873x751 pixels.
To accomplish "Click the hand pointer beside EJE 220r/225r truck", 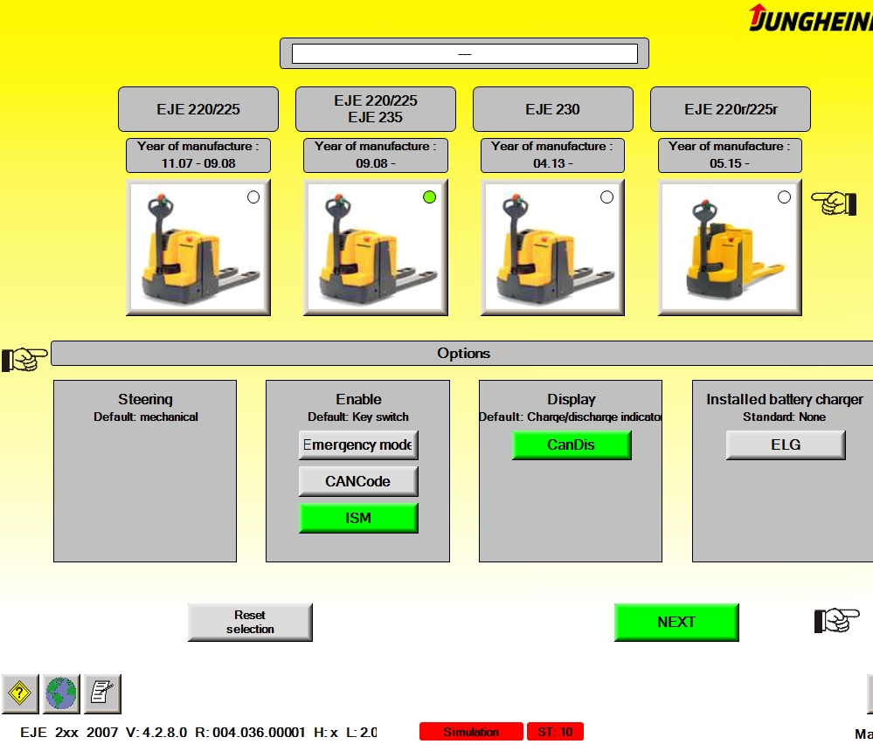I will pos(832,203).
